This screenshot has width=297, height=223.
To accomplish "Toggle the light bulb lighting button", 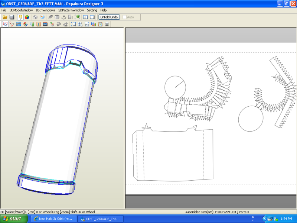I will point(20,17).
